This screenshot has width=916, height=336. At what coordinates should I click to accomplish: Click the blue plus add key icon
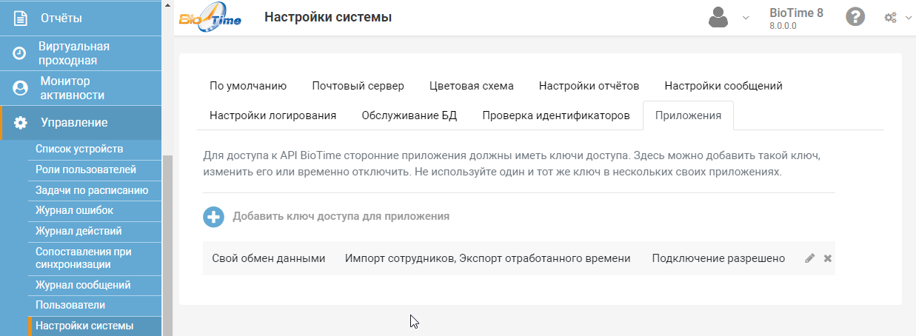tap(213, 217)
